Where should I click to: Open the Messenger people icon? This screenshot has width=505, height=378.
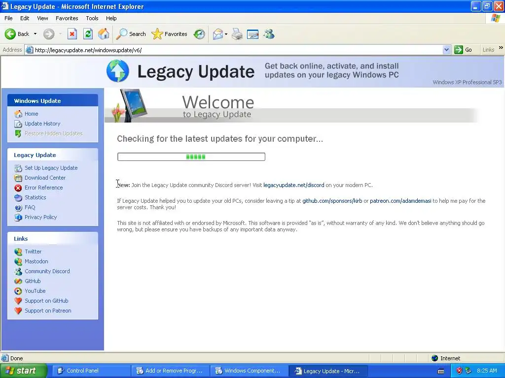tap(269, 34)
